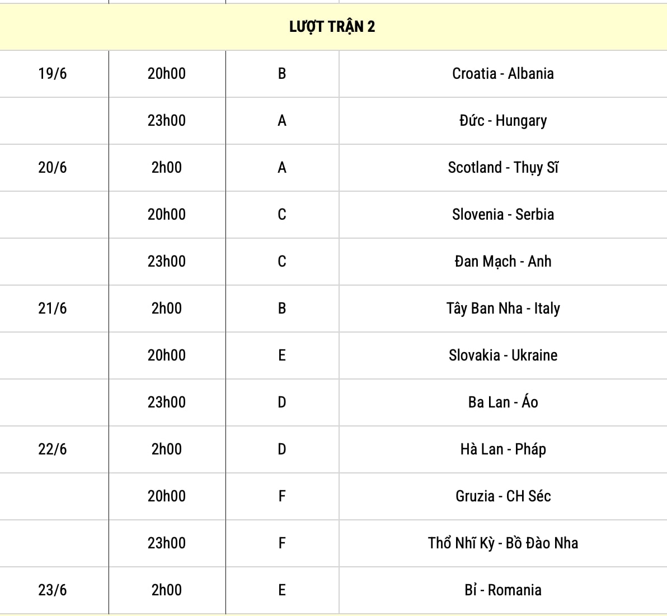The height and width of the screenshot is (616, 667).
Task: Click the Gruzia - CH Séc match
Action: coord(503,496)
